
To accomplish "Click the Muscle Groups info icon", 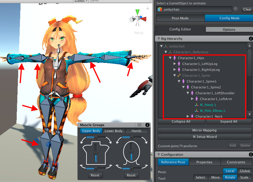I will pos(147,125).
